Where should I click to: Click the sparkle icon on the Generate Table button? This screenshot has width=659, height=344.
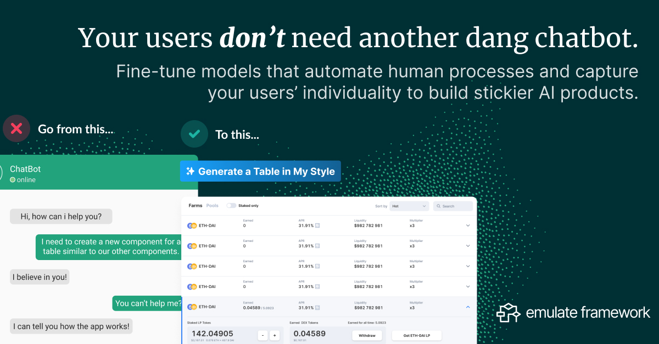click(x=191, y=171)
